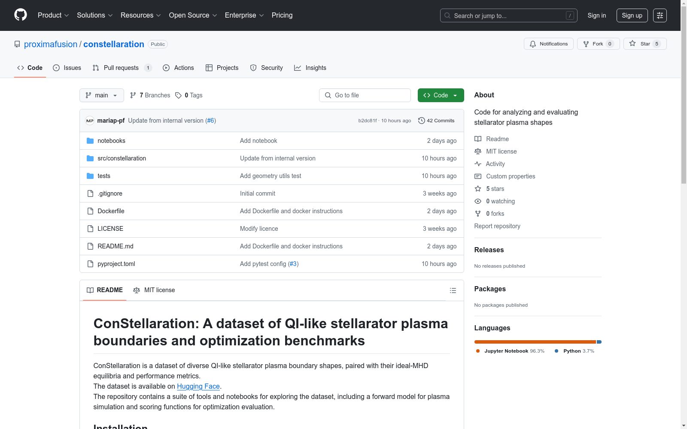Click the Go to file search field

tap(365, 95)
